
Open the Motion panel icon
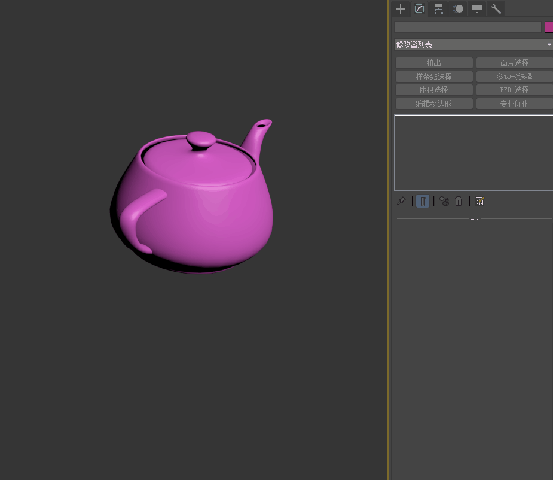coord(458,8)
